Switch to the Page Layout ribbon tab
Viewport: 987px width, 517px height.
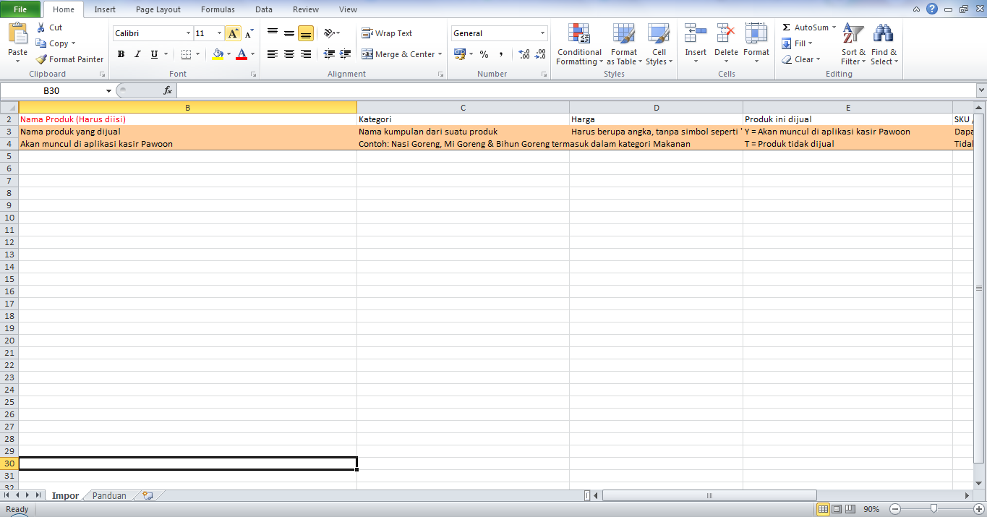click(x=158, y=9)
